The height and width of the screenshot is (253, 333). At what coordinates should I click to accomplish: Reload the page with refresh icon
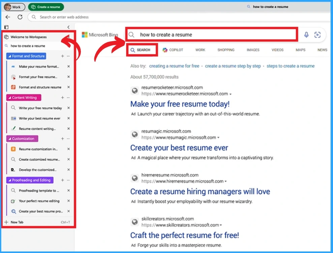pyautogui.click(x=20, y=17)
